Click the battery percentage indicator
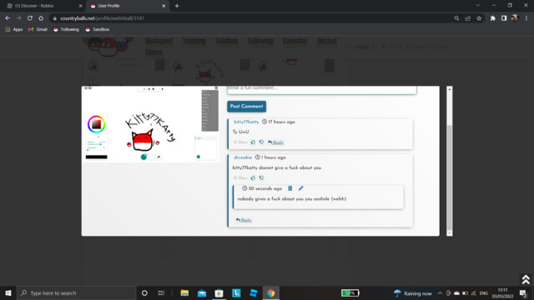This screenshot has width=534, height=300. click(350, 292)
